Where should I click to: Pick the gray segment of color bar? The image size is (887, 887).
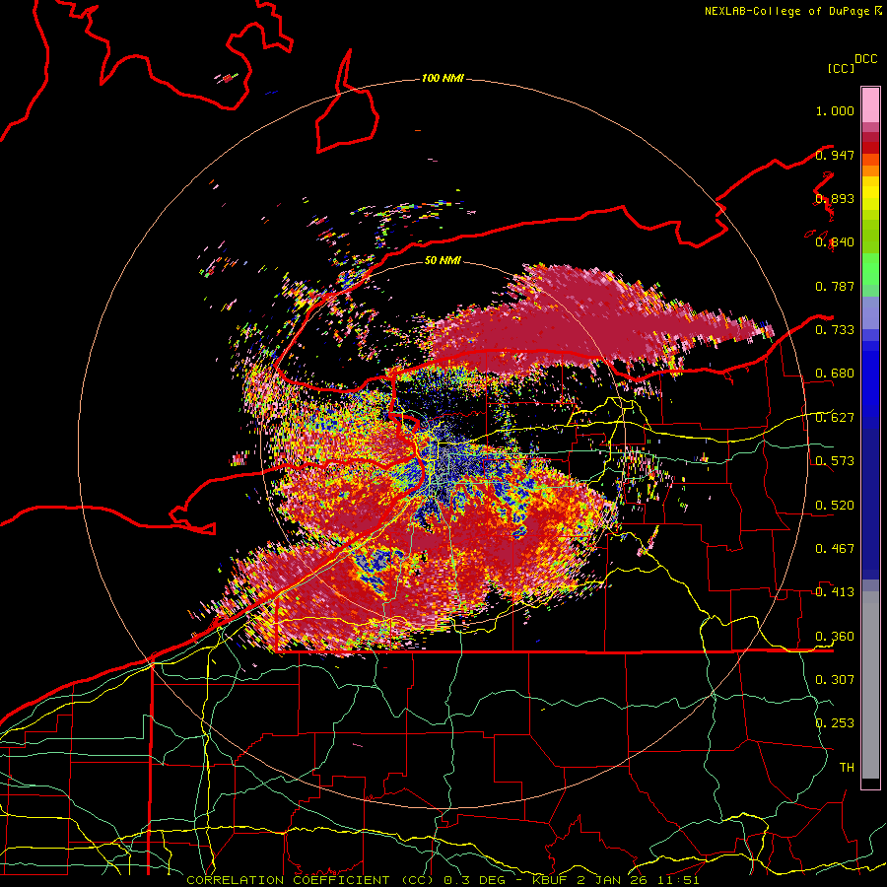tap(870, 685)
